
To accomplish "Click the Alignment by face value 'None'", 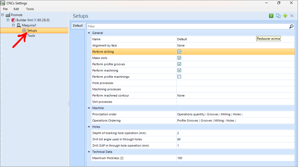I will click(x=181, y=45).
